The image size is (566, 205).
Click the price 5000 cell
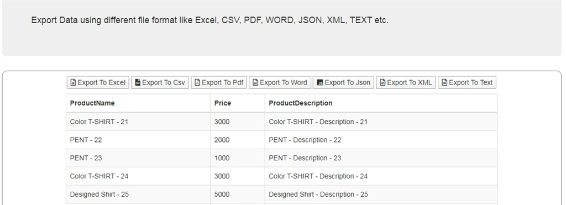238,195
